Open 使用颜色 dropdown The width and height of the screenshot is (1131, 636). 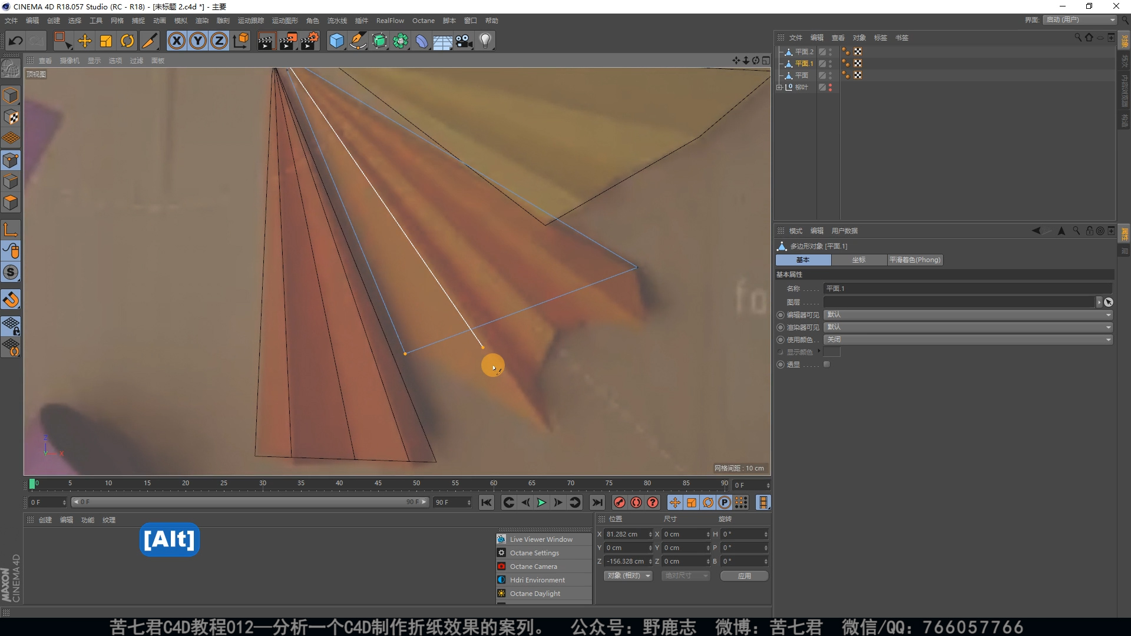pyautogui.click(x=968, y=339)
